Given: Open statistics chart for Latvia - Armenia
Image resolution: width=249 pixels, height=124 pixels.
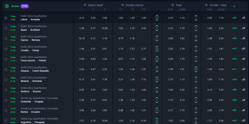Looking at the screenshot, I should tap(243, 18).
